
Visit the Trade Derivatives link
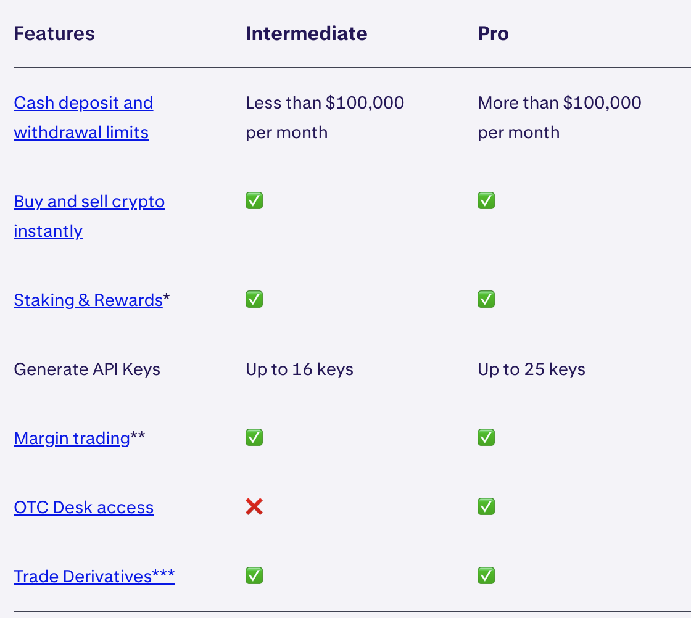(x=94, y=577)
